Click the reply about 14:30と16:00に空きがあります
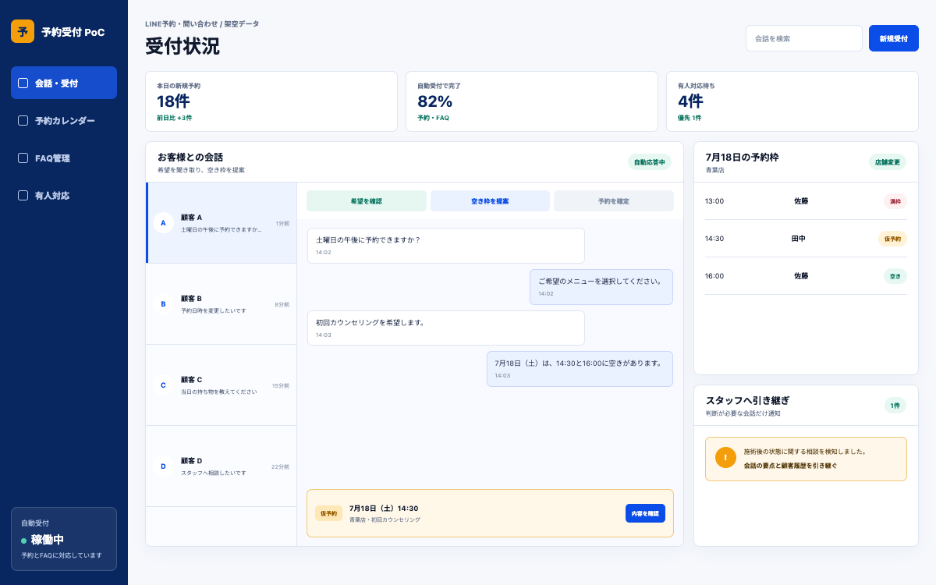 click(x=580, y=369)
